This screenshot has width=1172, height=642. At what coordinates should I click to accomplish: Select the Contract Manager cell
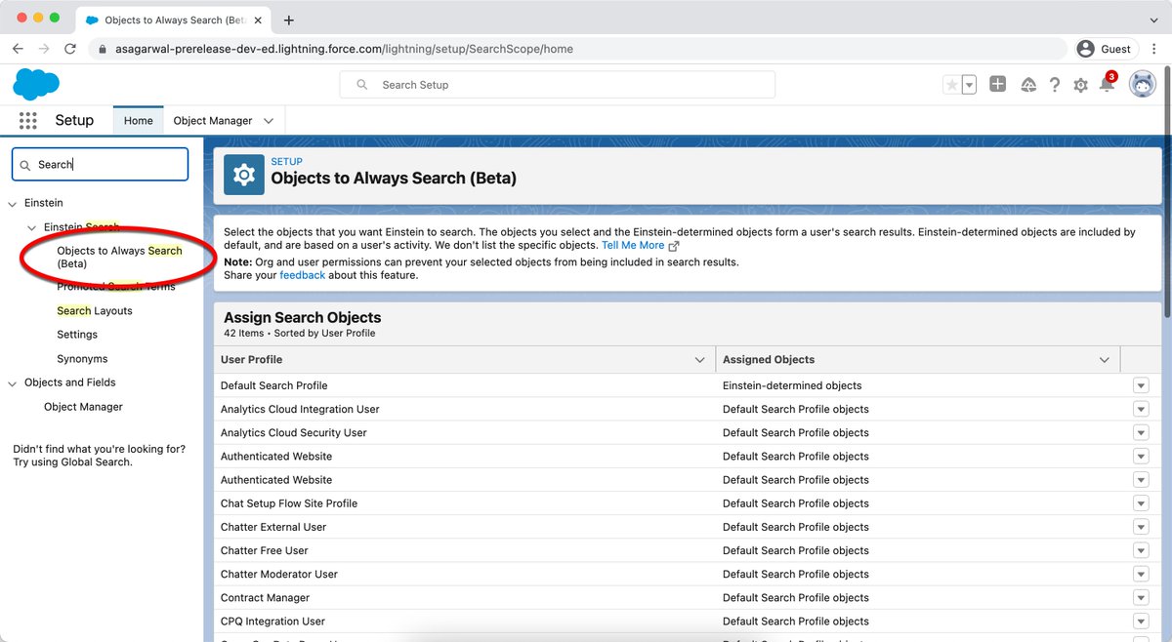[x=465, y=597]
